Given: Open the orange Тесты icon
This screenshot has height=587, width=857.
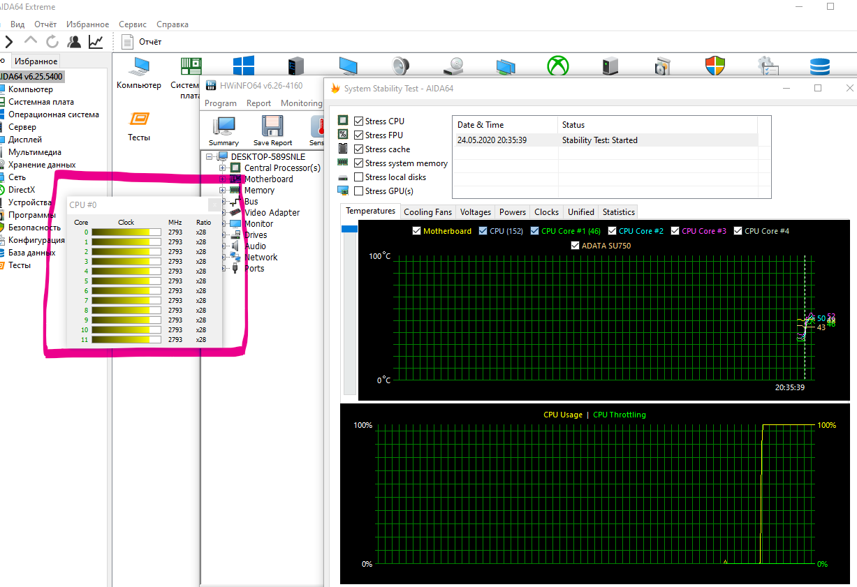Looking at the screenshot, I should [x=139, y=126].
